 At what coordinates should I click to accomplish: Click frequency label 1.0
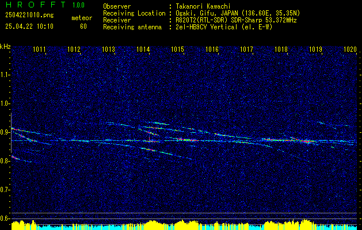4,104
